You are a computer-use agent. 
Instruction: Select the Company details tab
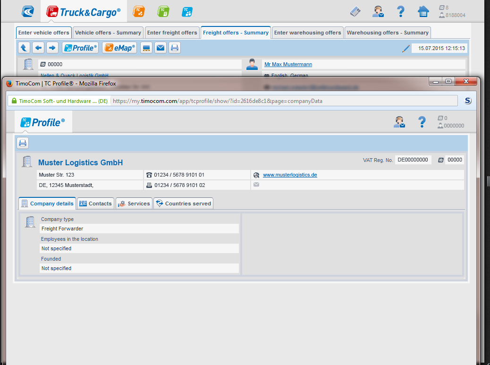point(47,204)
